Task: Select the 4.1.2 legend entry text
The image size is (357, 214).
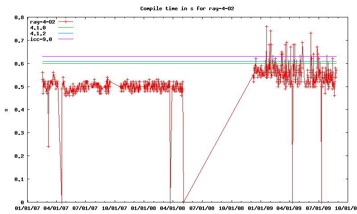Action: (37, 33)
